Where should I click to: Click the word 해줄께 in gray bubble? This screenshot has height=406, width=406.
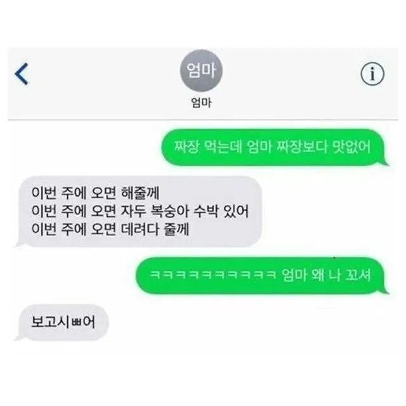tap(140, 193)
